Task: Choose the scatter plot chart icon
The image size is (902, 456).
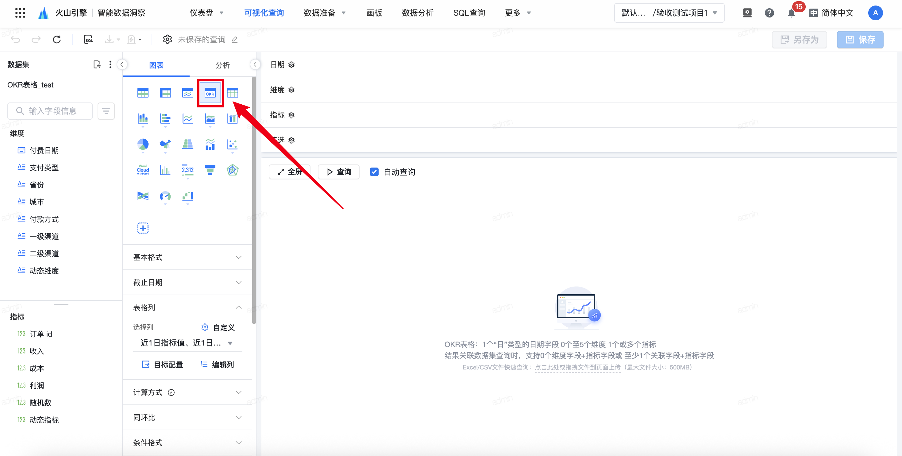Action: pos(233,144)
